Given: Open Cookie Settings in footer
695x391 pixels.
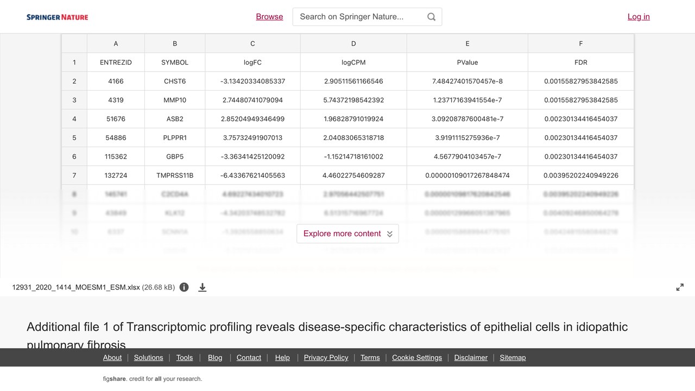Looking at the screenshot, I should pyautogui.click(x=417, y=357).
